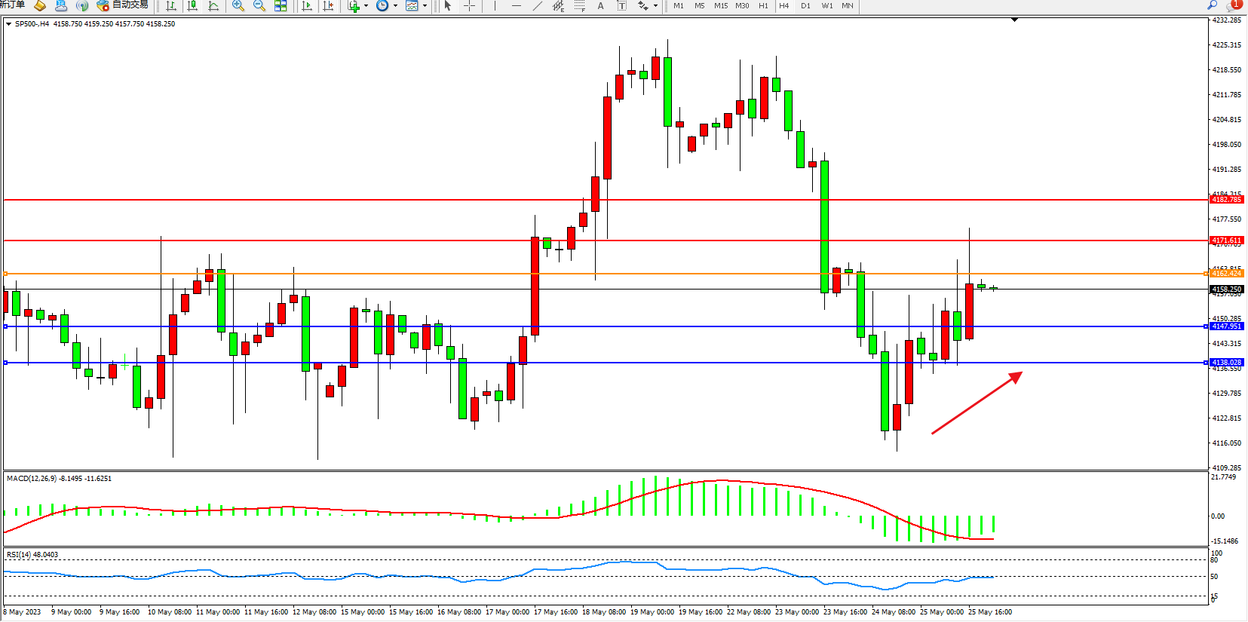Image resolution: width=1248 pixels, height=622 pixels.
Task: Switch chart to candlestick display
Action: 192,6
